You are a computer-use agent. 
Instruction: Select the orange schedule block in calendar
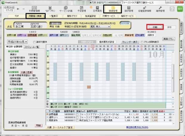pos(89,87)
